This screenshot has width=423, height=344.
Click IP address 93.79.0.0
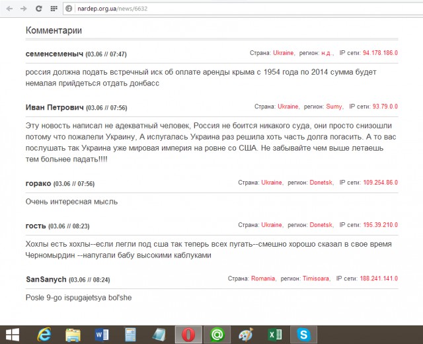(385, 107)
